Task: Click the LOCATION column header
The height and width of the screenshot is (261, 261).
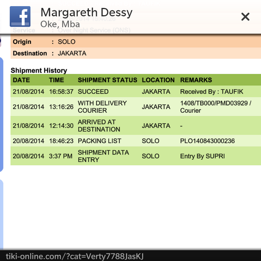Action: 158,80
